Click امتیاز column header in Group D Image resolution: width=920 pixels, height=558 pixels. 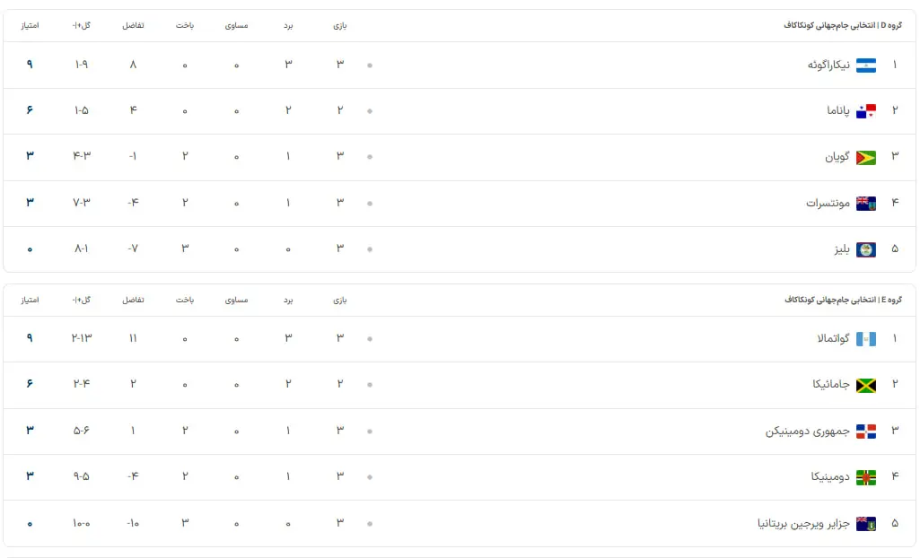30,26
